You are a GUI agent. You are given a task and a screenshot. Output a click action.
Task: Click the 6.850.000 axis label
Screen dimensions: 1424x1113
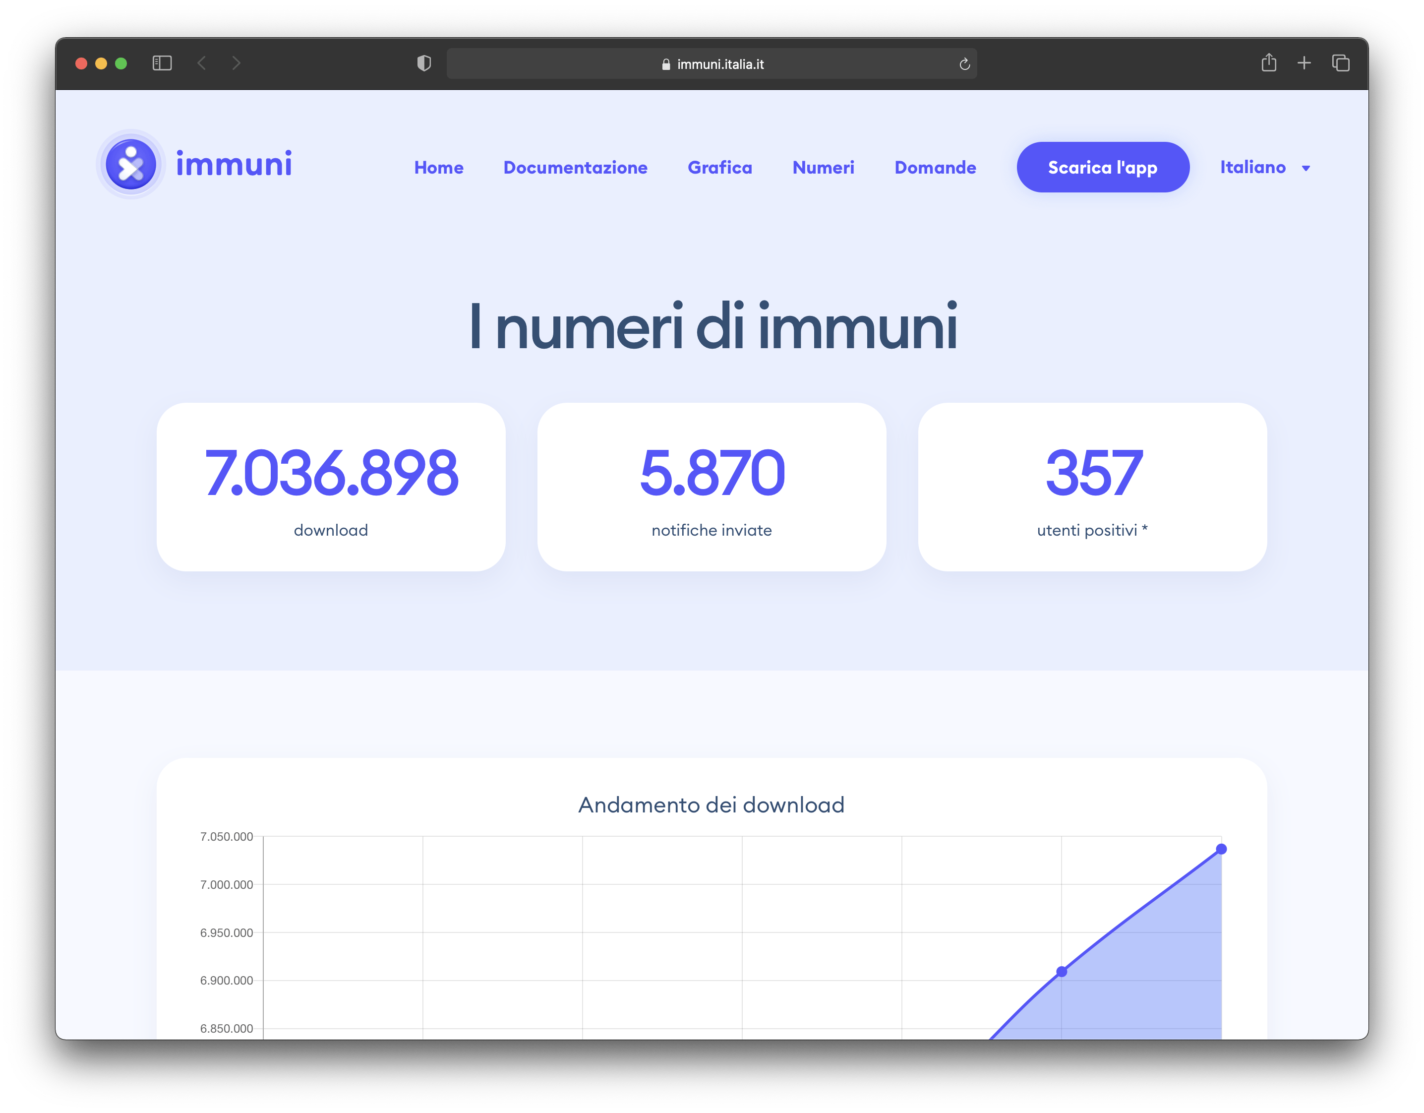click(226, 1028)
